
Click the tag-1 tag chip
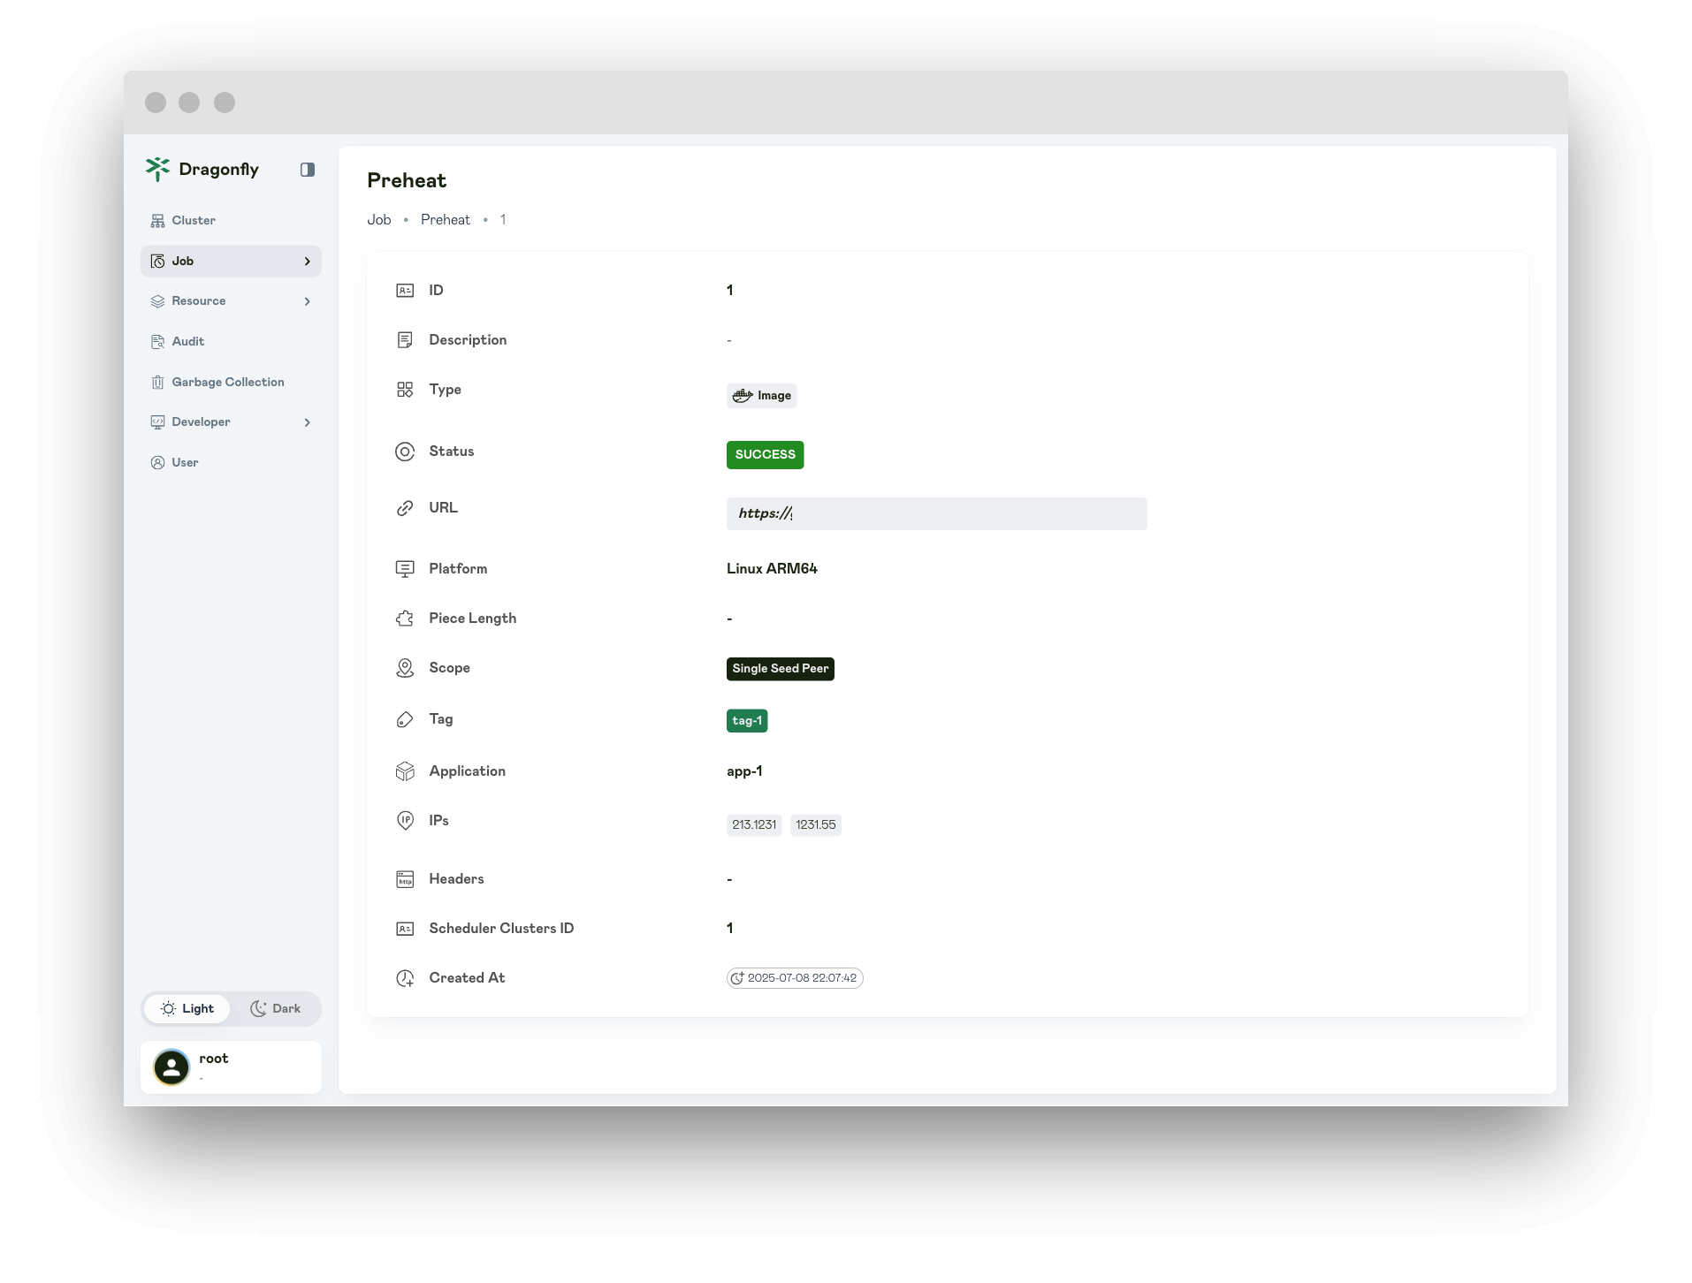pos(747,721)
